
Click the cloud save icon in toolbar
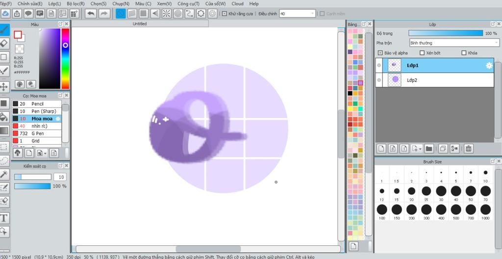click(x=5, y=13)
